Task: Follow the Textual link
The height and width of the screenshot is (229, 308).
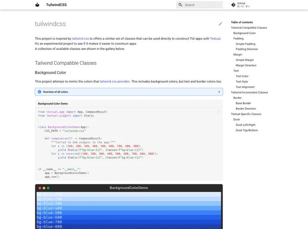Action: coord(215,38)
